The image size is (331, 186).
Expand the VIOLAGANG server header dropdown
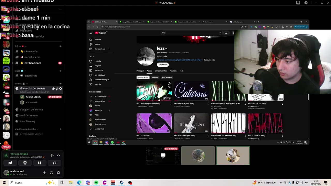[x=60, y=10]
